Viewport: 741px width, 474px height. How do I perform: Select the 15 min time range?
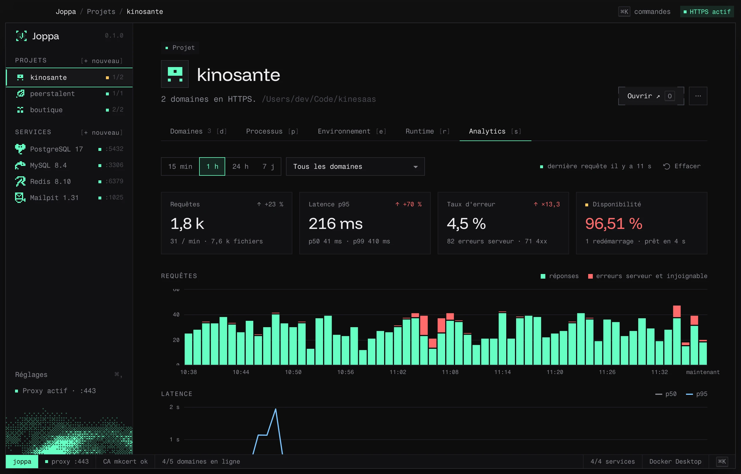click(180, 166)
